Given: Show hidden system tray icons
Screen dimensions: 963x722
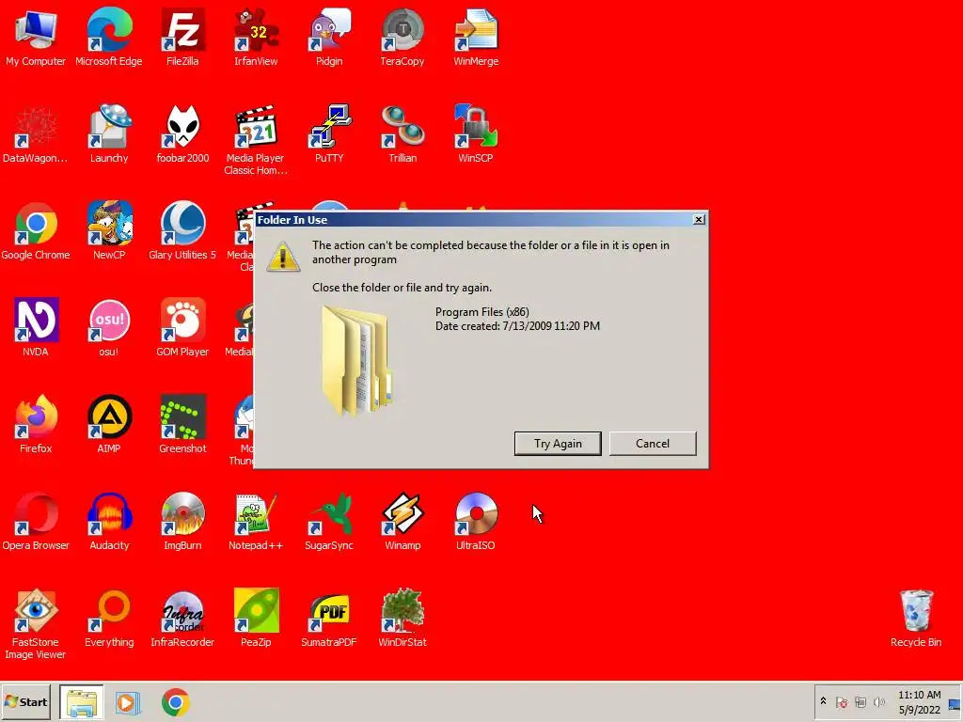Looking at the screenshot, I should [x=823, y=701].
